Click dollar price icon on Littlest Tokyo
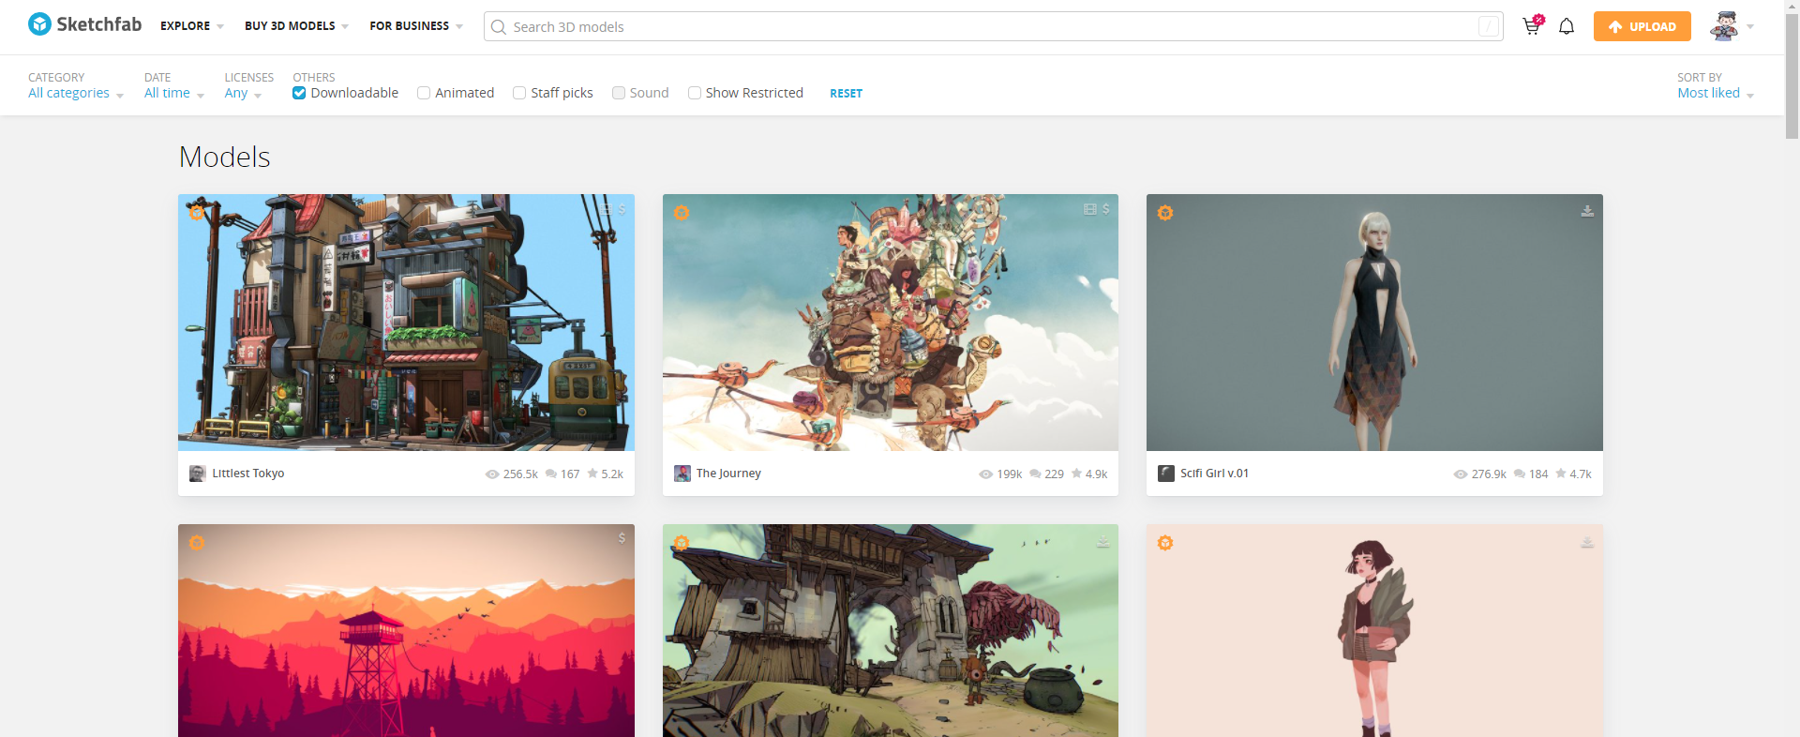Viewport: 1800px width, 737px height. 622,209
